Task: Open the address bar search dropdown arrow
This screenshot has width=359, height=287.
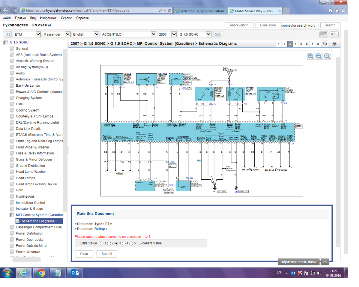Action: pyautogui.click(x=165, y=10)
